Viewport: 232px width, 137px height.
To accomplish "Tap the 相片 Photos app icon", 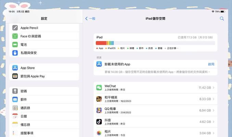I will (x=99, y=133).
